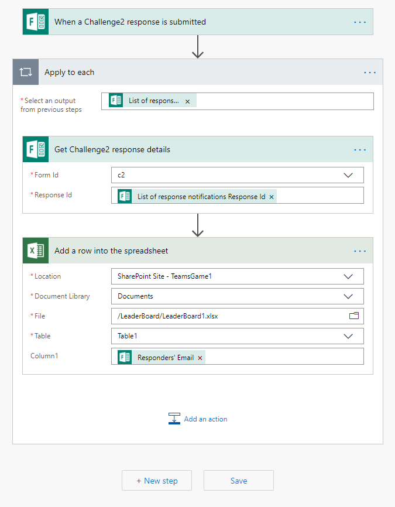Click the Column1 label
Viewport: 395px width, 507px height.
(x=44, y=356)
